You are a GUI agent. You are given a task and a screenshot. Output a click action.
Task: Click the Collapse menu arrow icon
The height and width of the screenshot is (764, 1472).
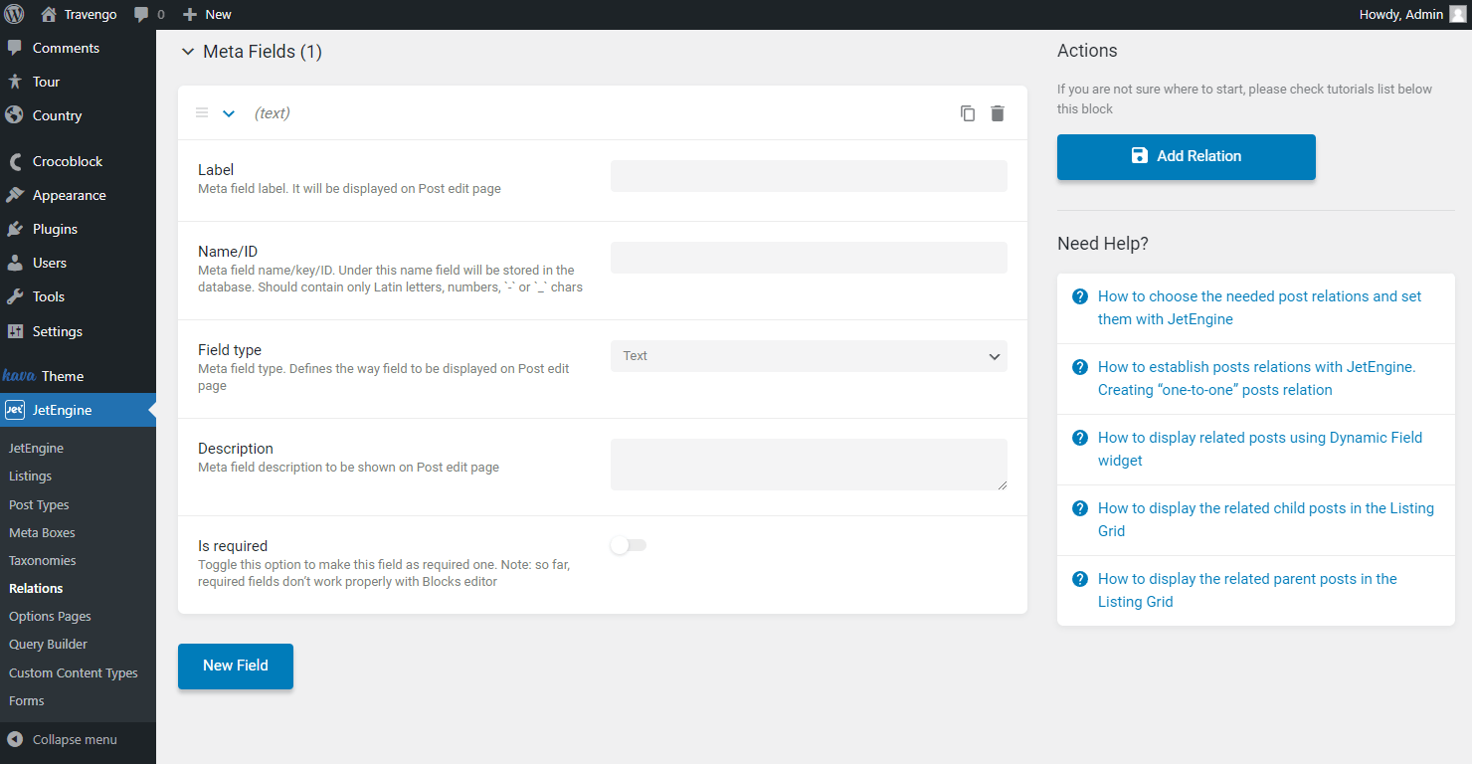click(x=15, y=739)
